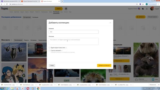The image size is (160, 90).
Task: Click the Название input field
Action: point(73,32)
